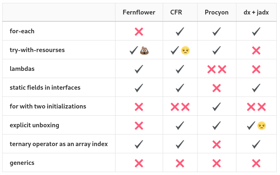The image size is (280, 175).
Task: Click the lambdas row label
Action: tap(22, 69)
